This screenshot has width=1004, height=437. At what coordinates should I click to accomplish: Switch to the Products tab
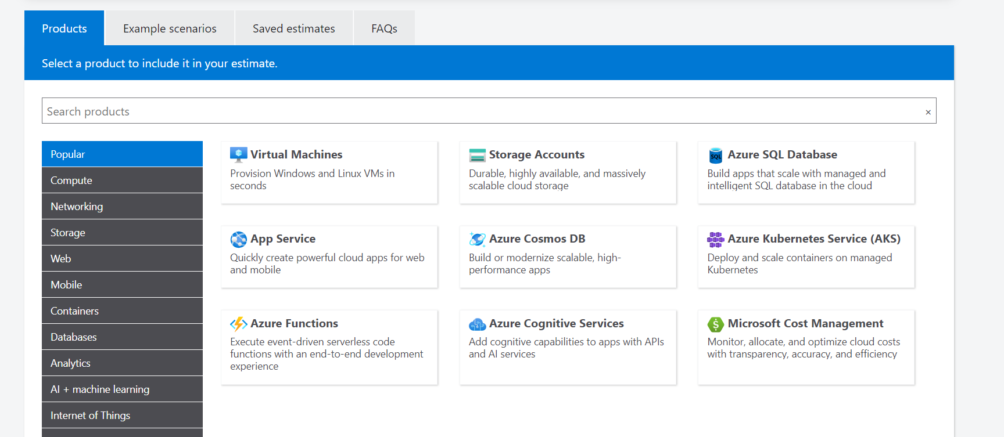click(x=64, y=28)
